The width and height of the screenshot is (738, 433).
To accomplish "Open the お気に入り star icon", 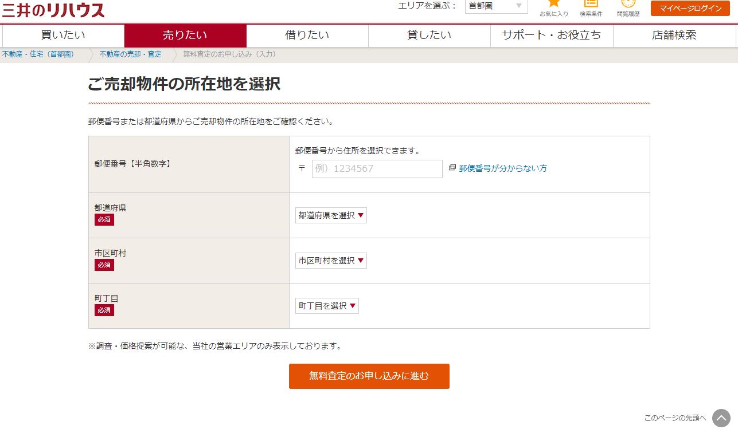I will [553, 3].
